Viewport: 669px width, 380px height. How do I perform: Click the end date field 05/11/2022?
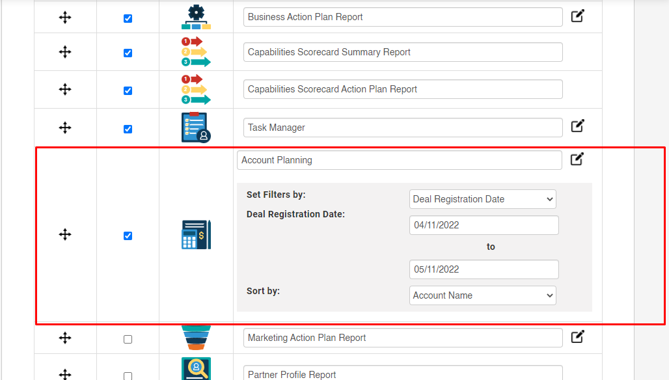[x=484, y=269]
